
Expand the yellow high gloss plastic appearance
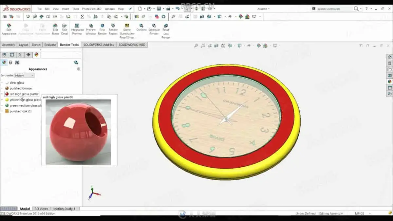(2, 100)
